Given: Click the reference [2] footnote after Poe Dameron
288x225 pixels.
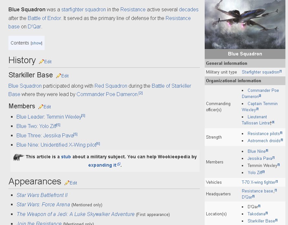Looking at the screenshot, I should click(140, 93).
